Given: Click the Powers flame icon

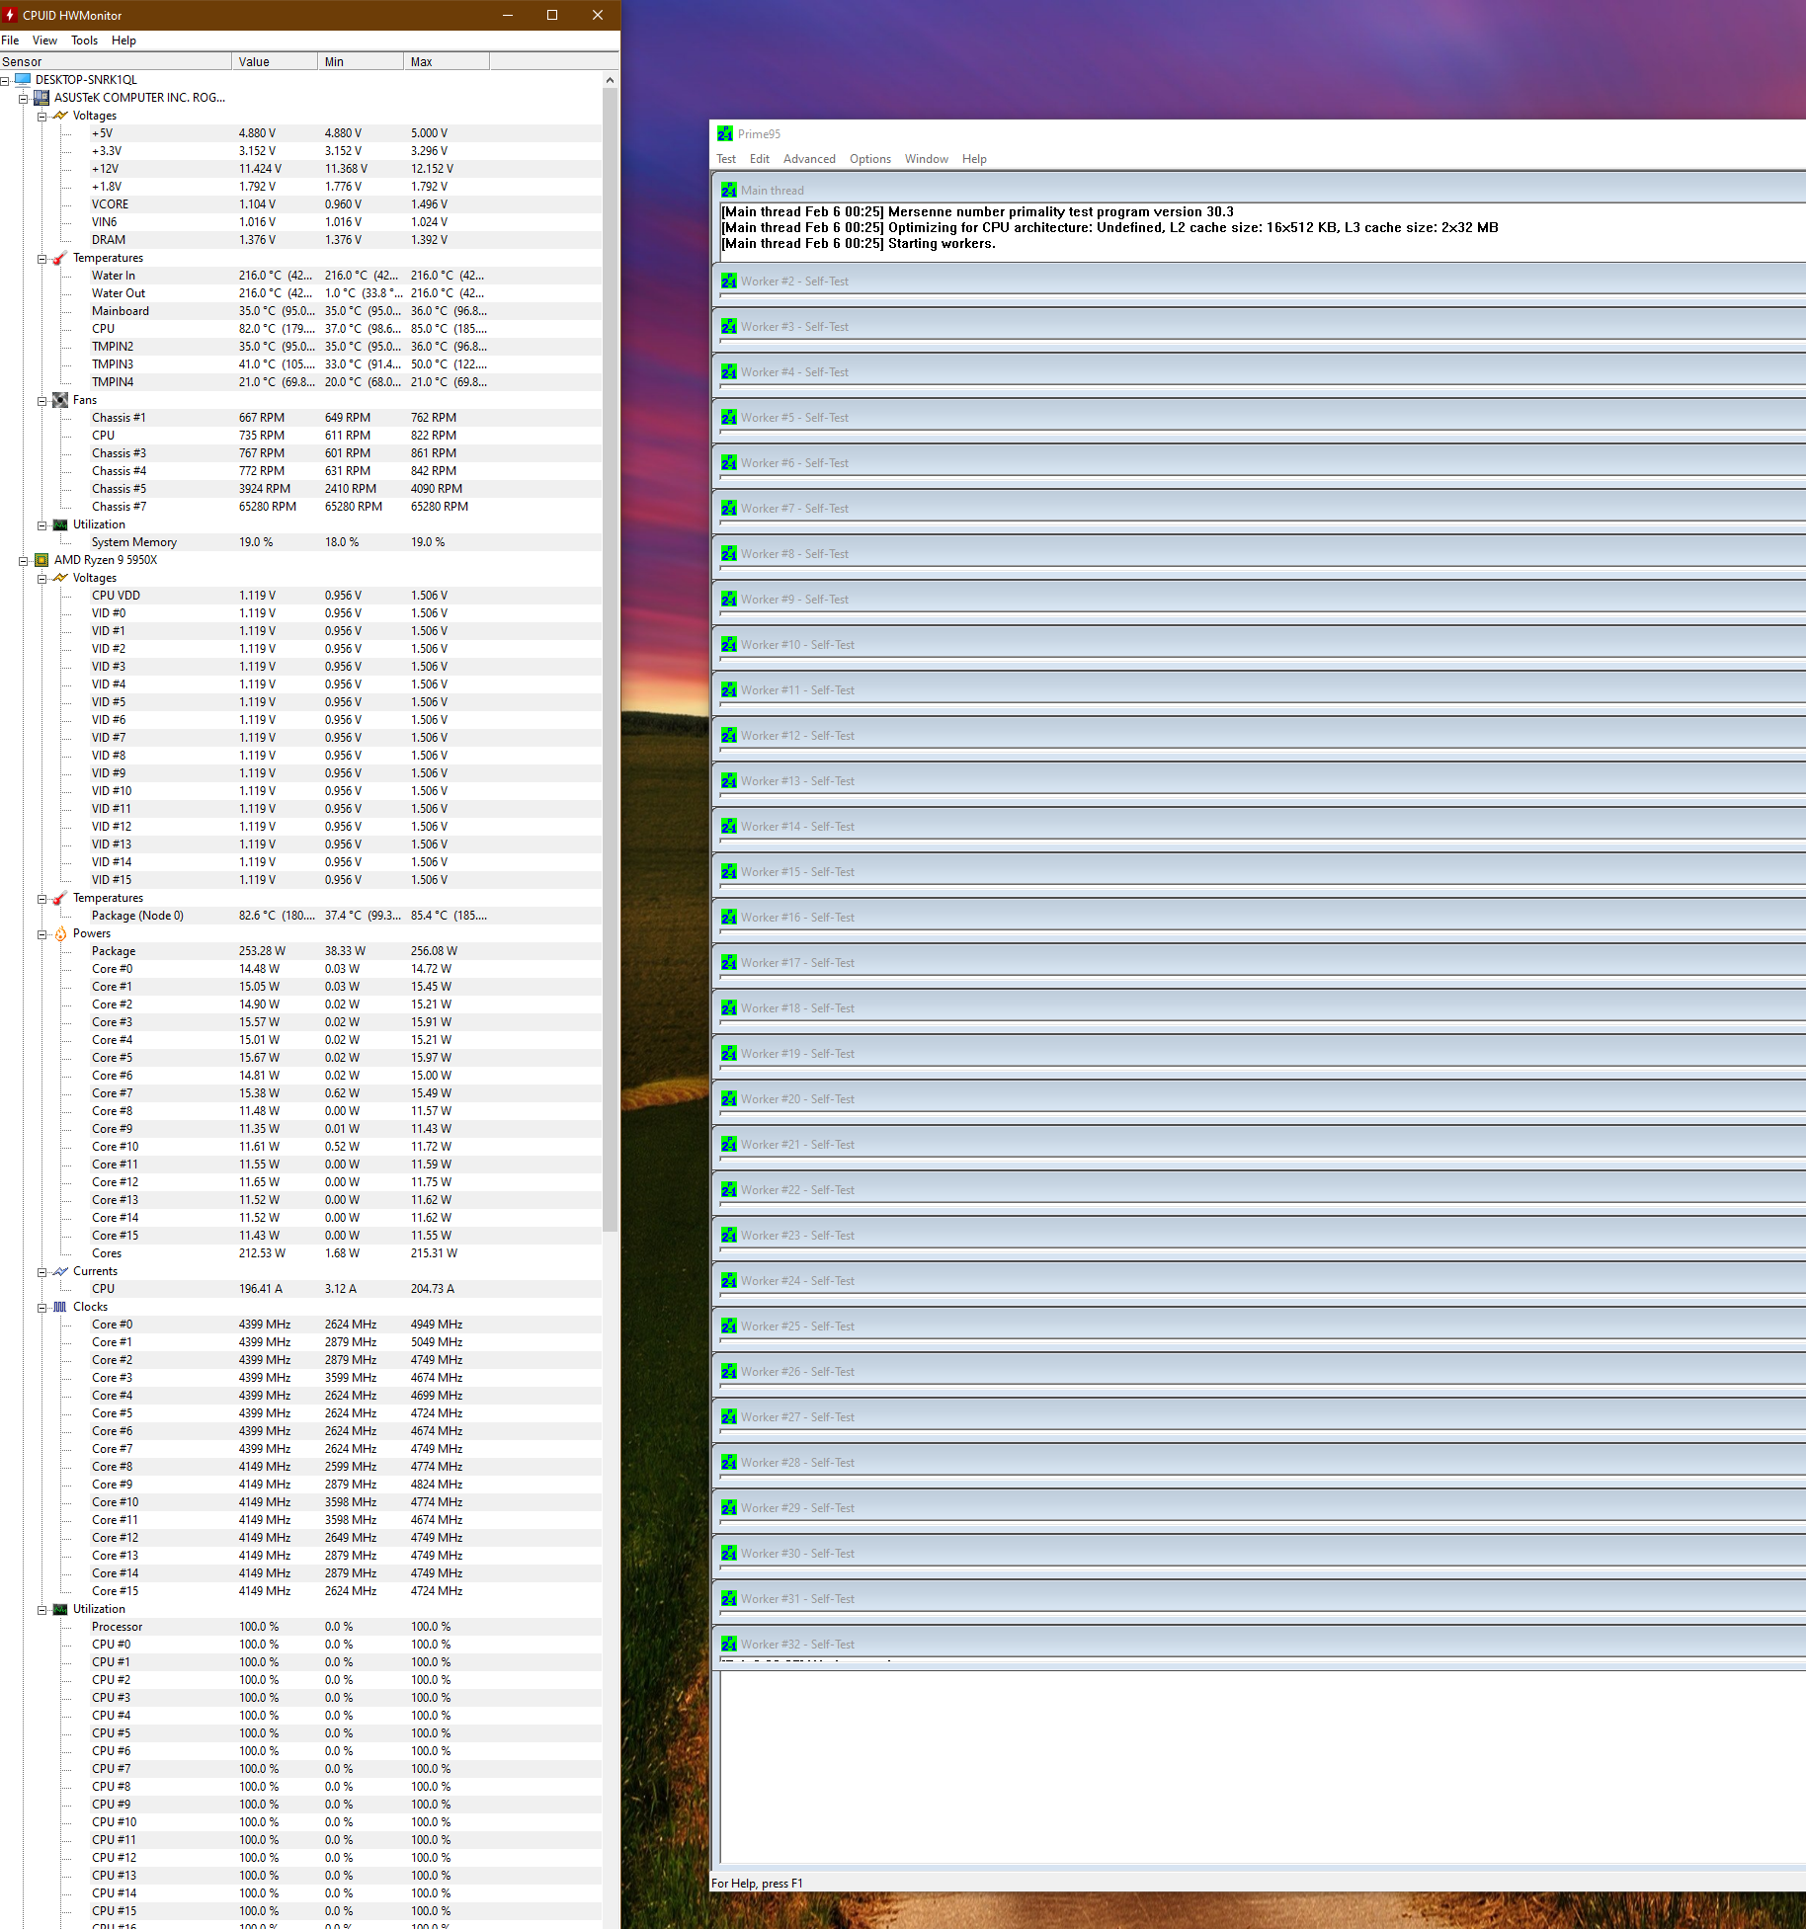Looking at the screenshot, I should [x=60, y=933].
